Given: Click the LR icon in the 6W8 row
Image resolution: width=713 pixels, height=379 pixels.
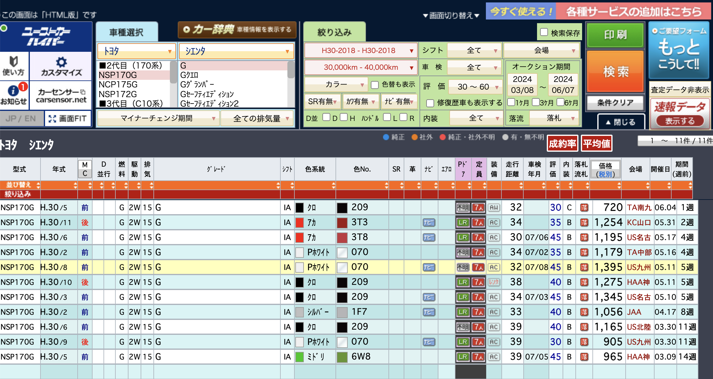Looking at the screenshot, I should click(x=463, y=357).
